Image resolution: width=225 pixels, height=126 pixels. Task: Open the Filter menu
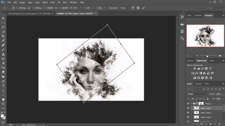tap(52, 2)
